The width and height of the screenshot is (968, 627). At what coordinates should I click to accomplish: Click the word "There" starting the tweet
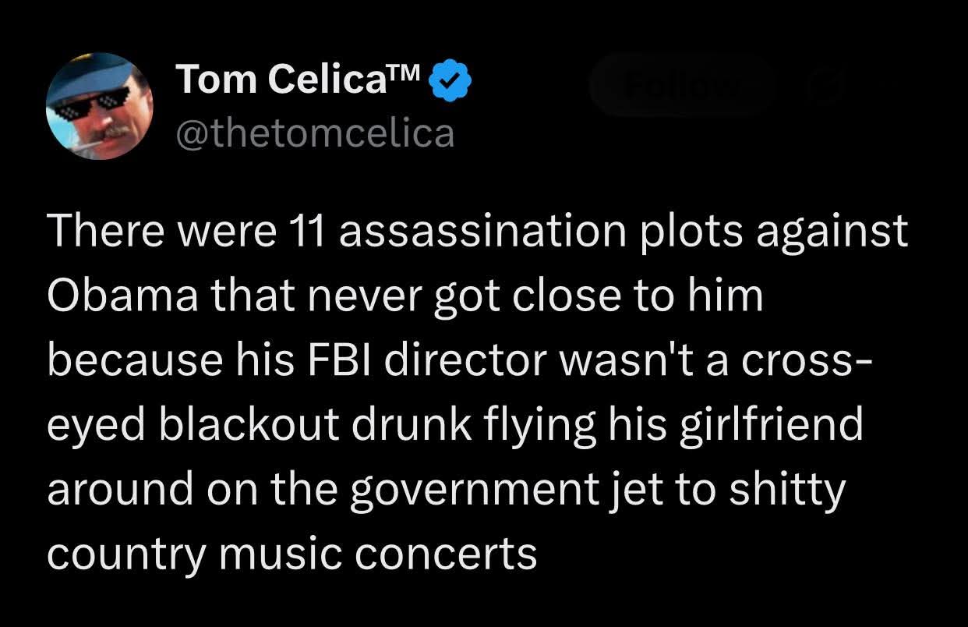click(x=104, y=232)
